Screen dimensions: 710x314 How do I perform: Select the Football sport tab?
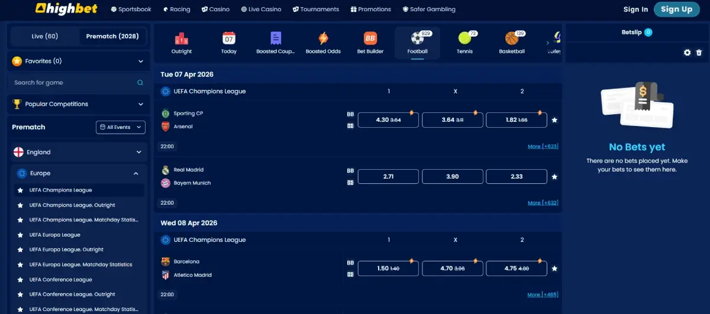pos(417,43)
